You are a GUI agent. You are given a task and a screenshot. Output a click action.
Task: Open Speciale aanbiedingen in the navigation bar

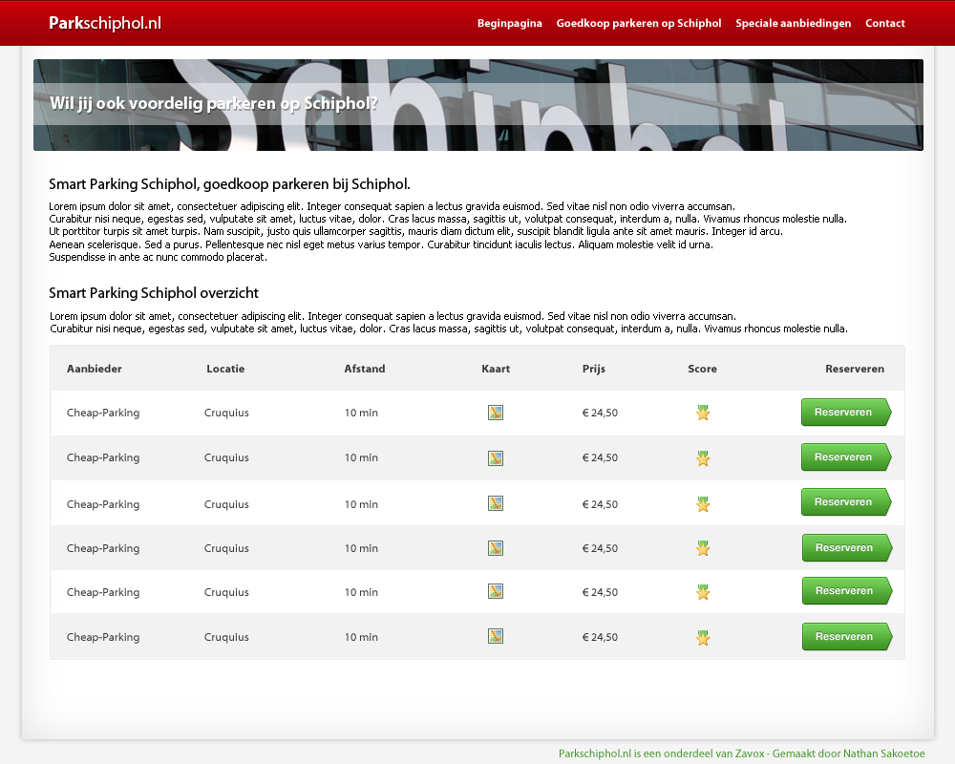point(793,23)
